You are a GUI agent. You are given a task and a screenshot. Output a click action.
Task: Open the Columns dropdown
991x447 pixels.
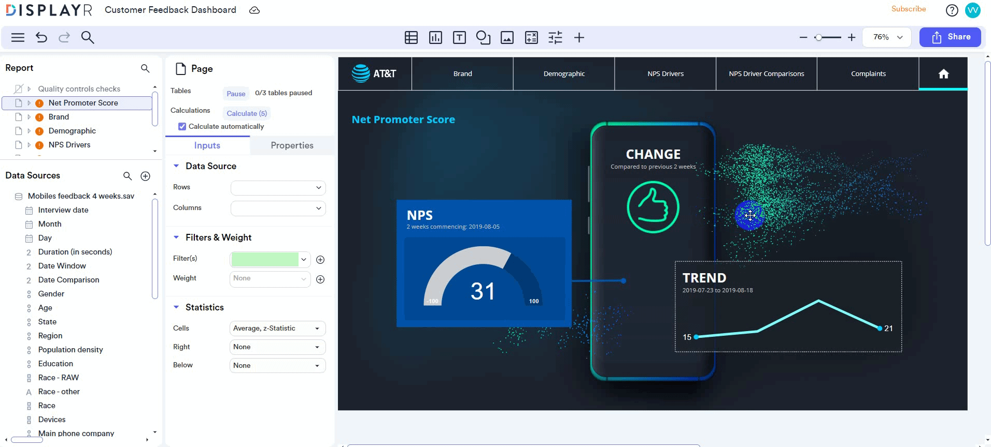point(278,208)
